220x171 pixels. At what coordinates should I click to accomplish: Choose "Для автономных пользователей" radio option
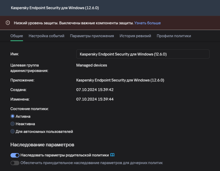click(13, 131)
